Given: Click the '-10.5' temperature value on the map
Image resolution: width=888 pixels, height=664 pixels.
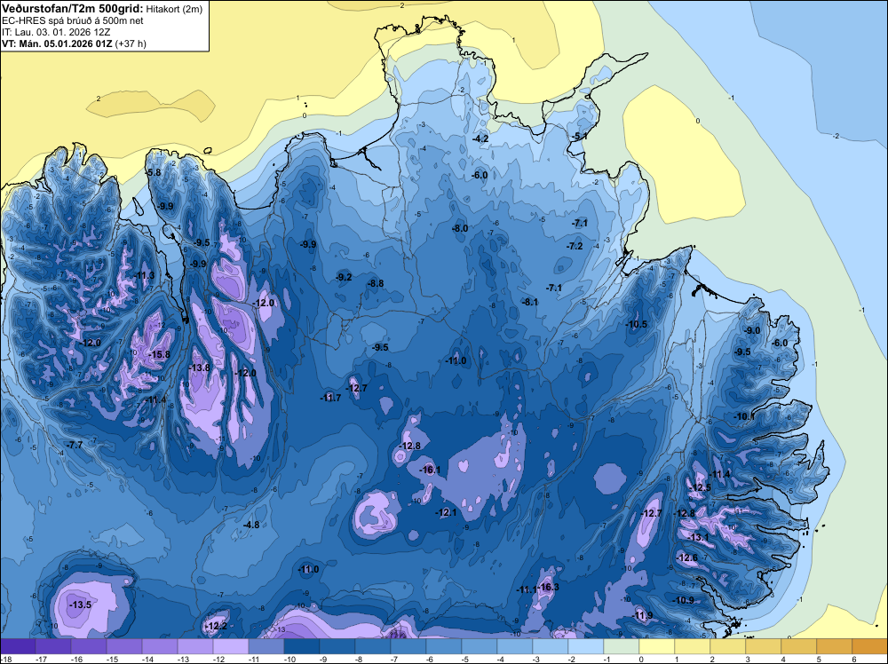Looking at the screenshot, I should (x=636, y=324).
